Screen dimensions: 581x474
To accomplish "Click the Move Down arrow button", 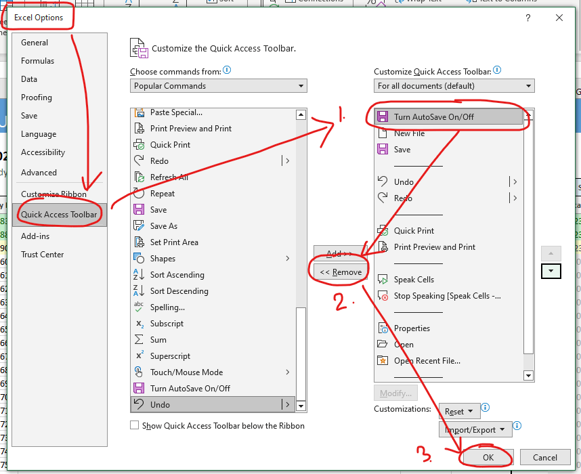I will click(x=551, y=271).
